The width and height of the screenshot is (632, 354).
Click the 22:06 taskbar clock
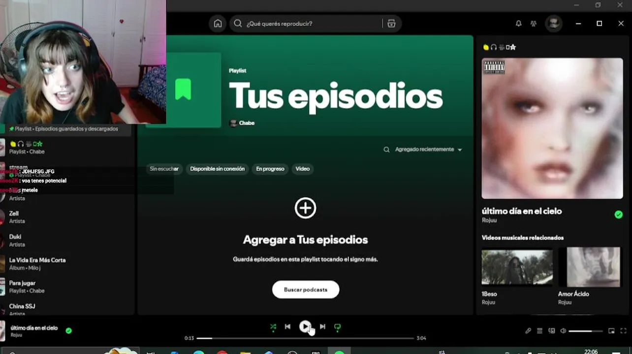[591, 352]
